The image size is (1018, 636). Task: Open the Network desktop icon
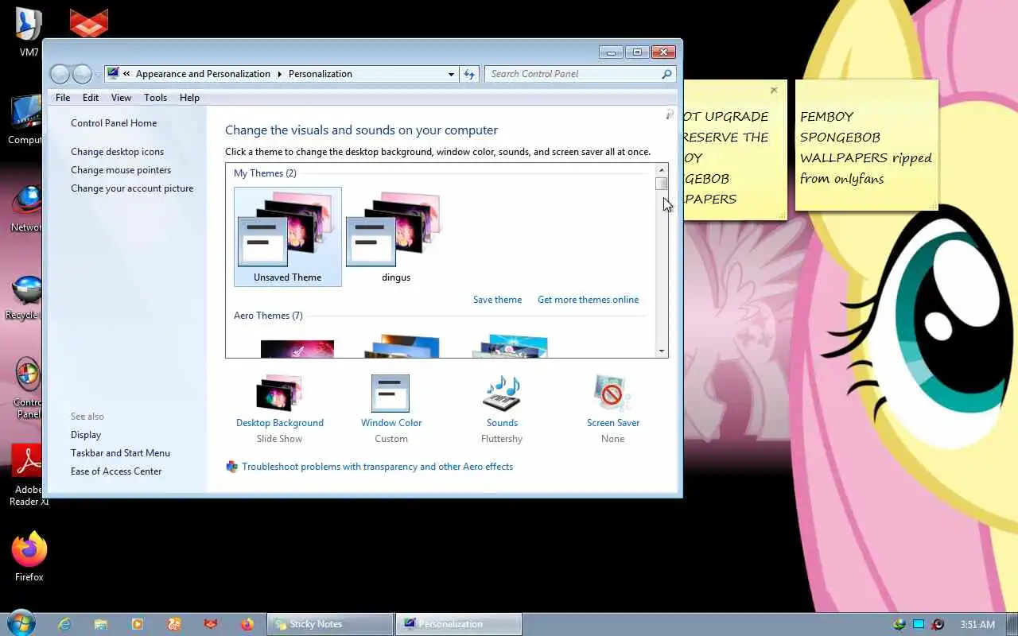tap(26, 208)
